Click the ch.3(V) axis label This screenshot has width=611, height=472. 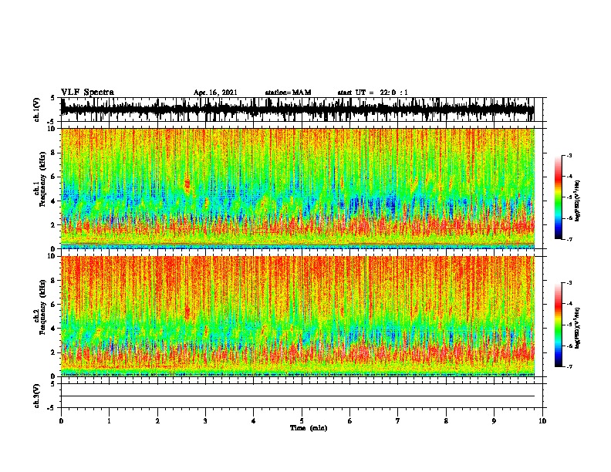click(x=37, y=396)
